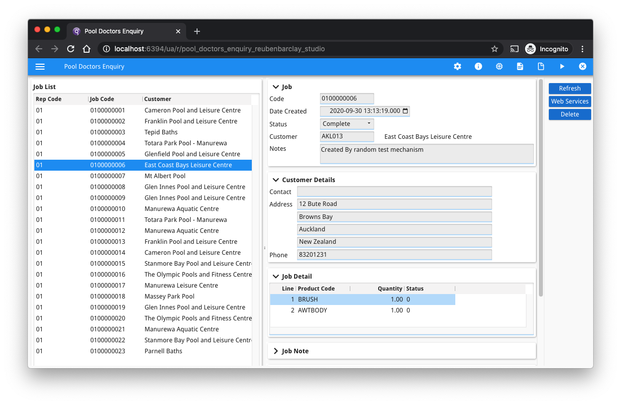Select job 0100000023 Parnell Baths
This screenshot has height=405, width=621.
tap(143, 351)
